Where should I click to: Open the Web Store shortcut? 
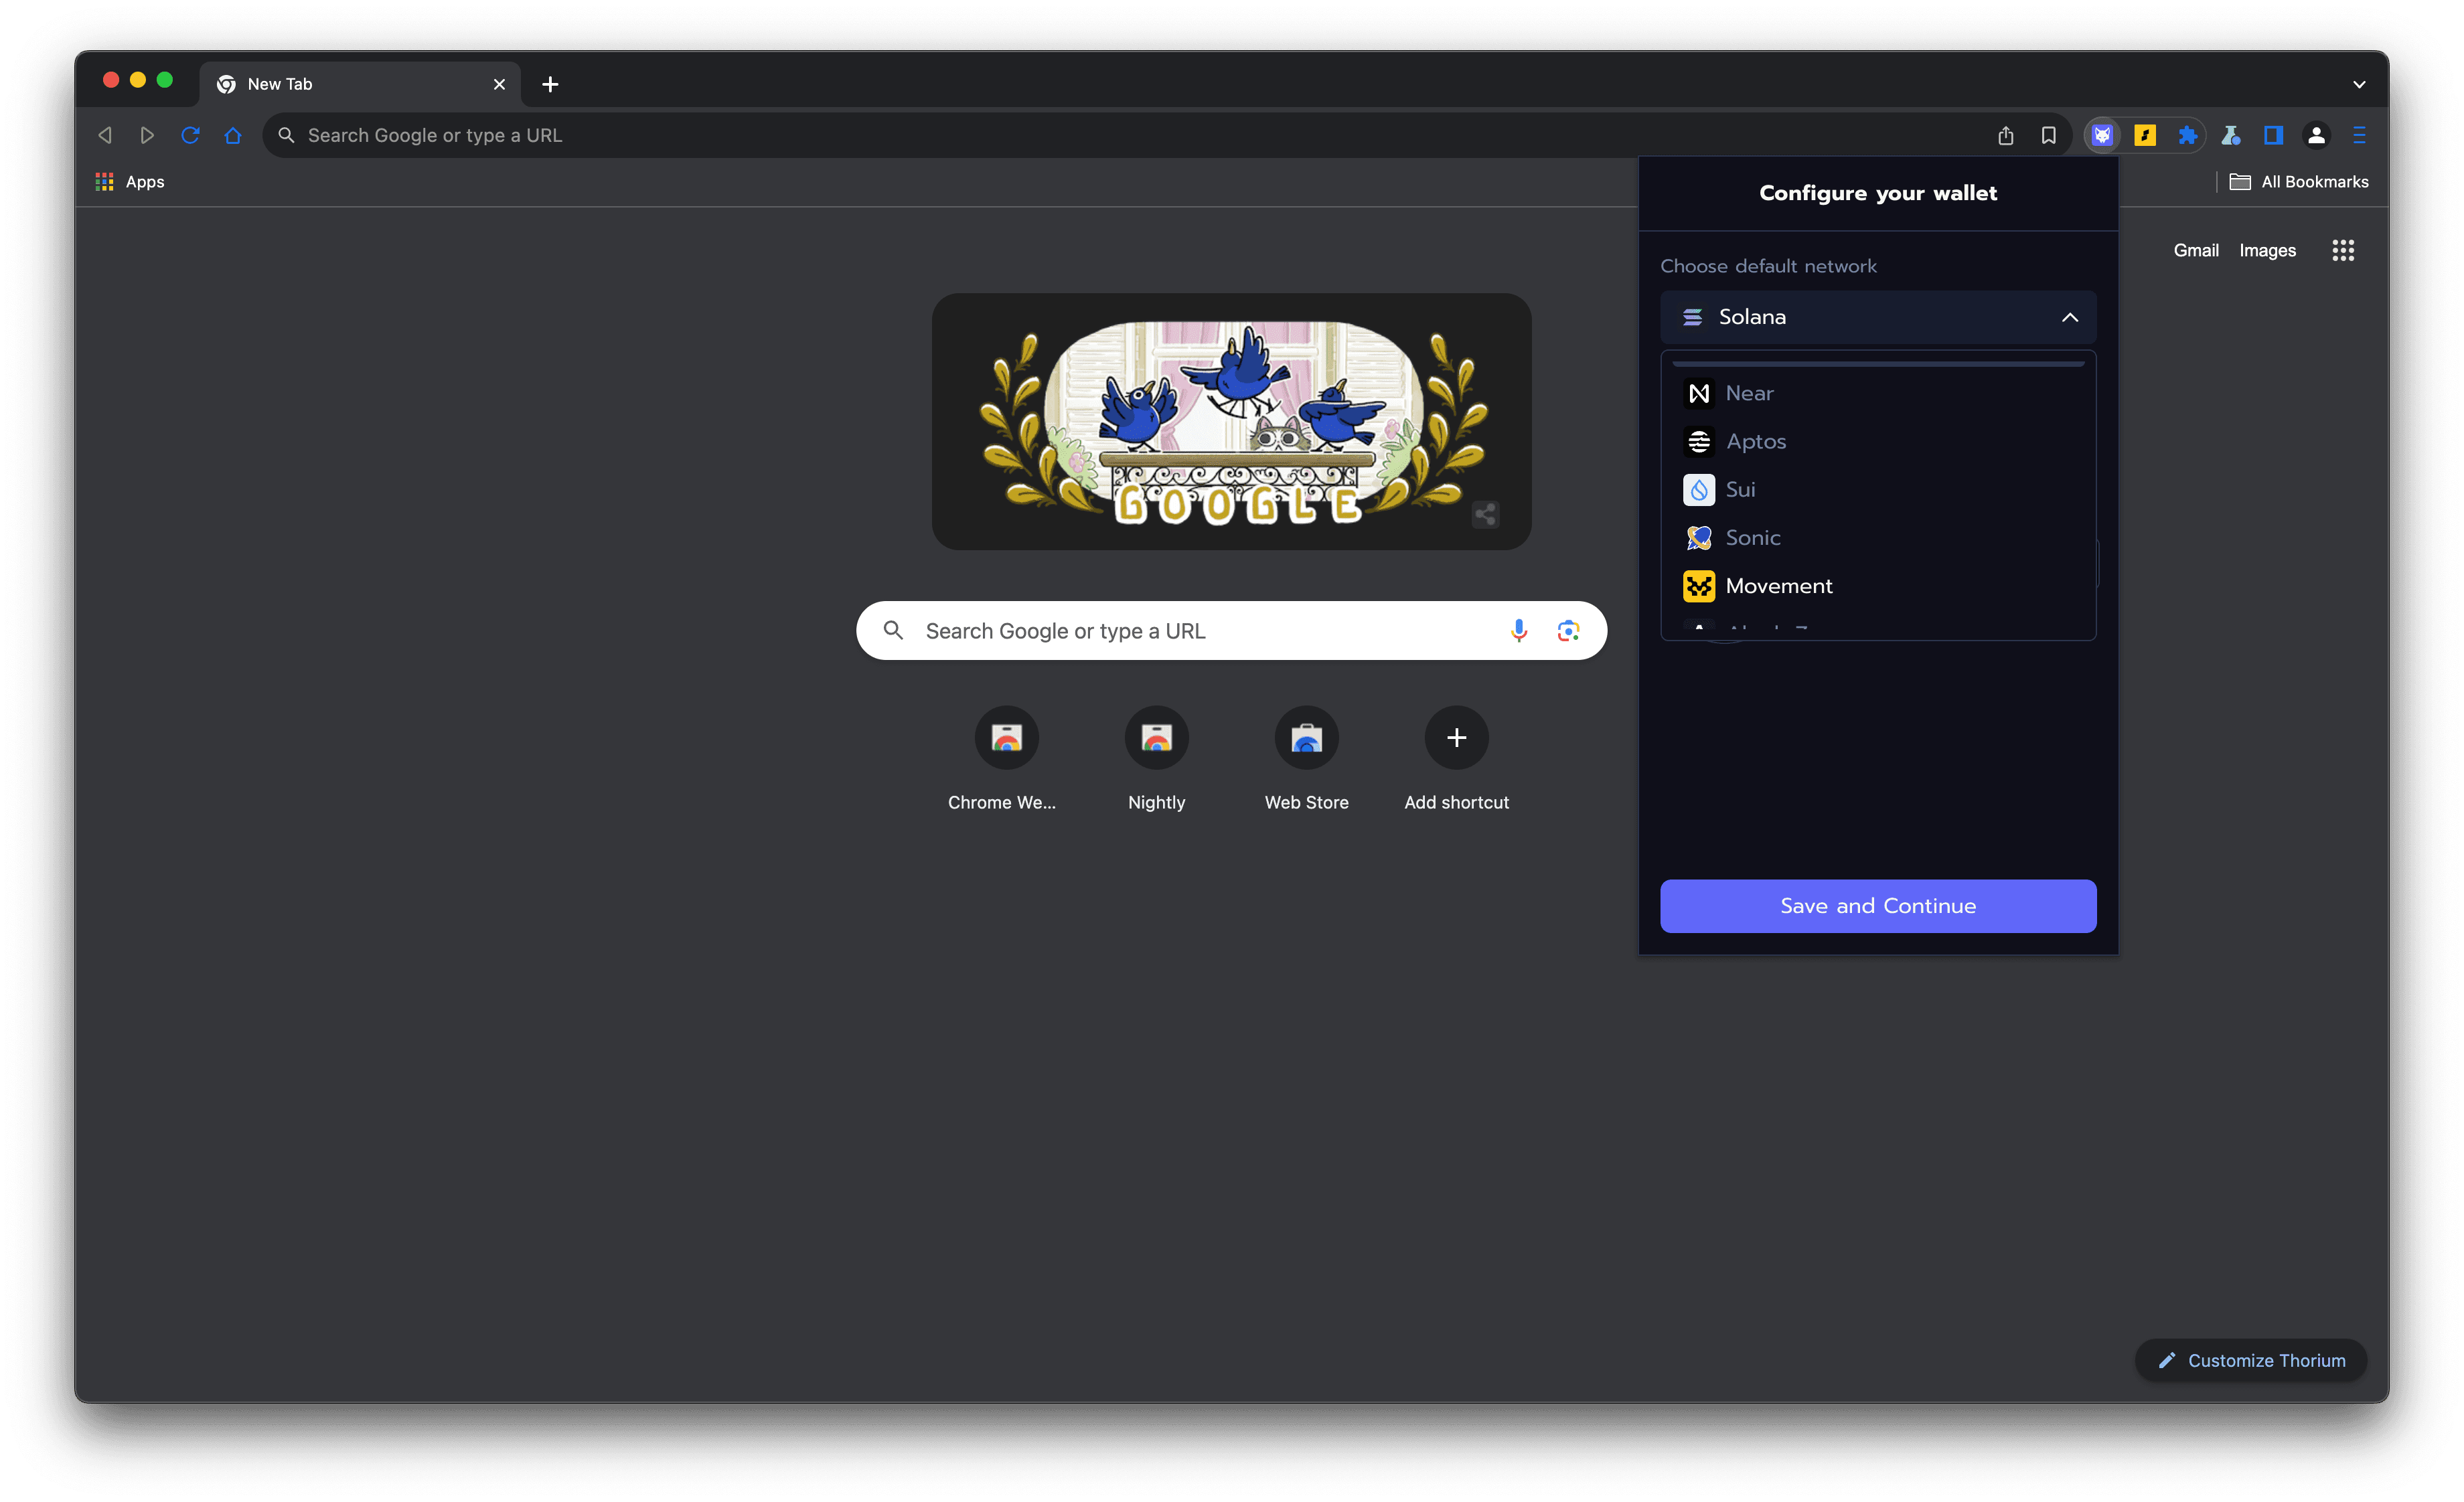[x=1307, y=760]
